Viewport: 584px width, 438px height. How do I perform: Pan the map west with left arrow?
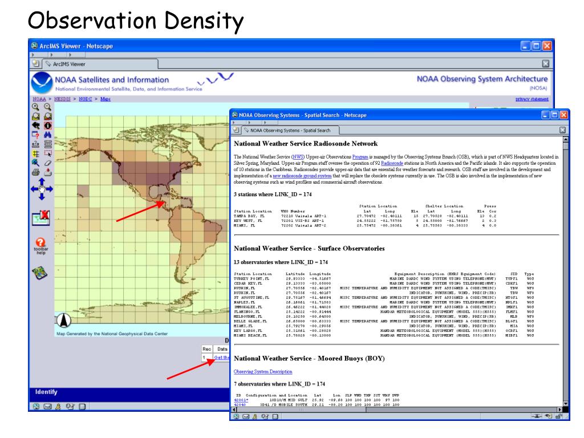coord(34,189)
